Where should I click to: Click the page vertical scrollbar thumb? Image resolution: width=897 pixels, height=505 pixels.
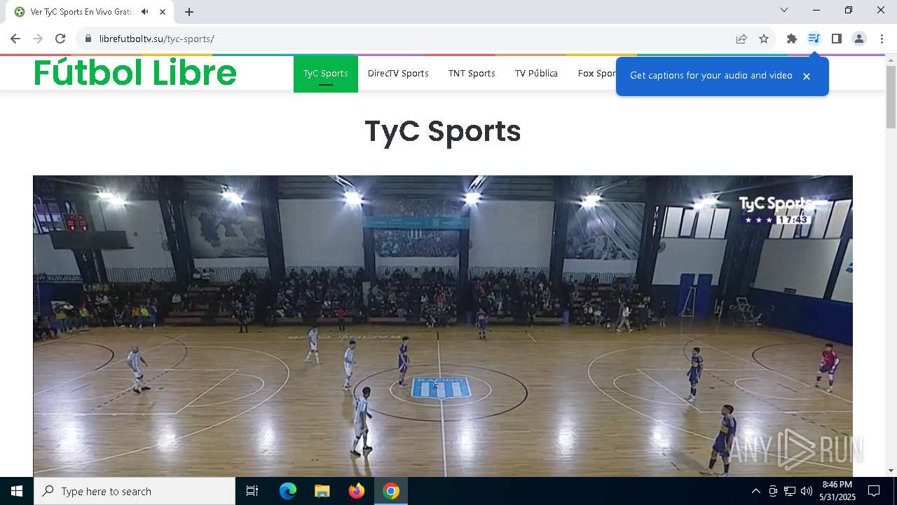[891, 97]
